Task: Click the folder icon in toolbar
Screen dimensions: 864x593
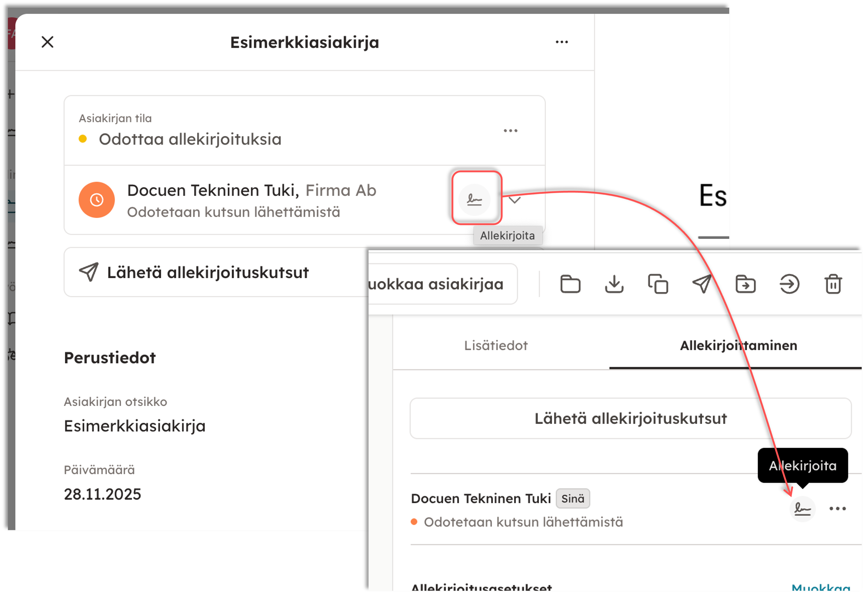Action: tap(570, 284)
